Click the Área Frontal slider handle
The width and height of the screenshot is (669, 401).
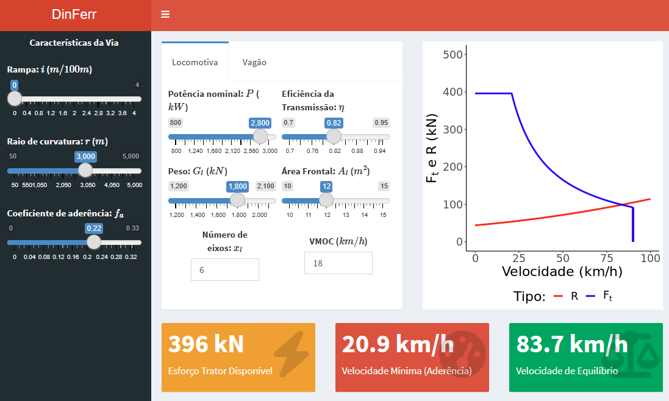326,200
